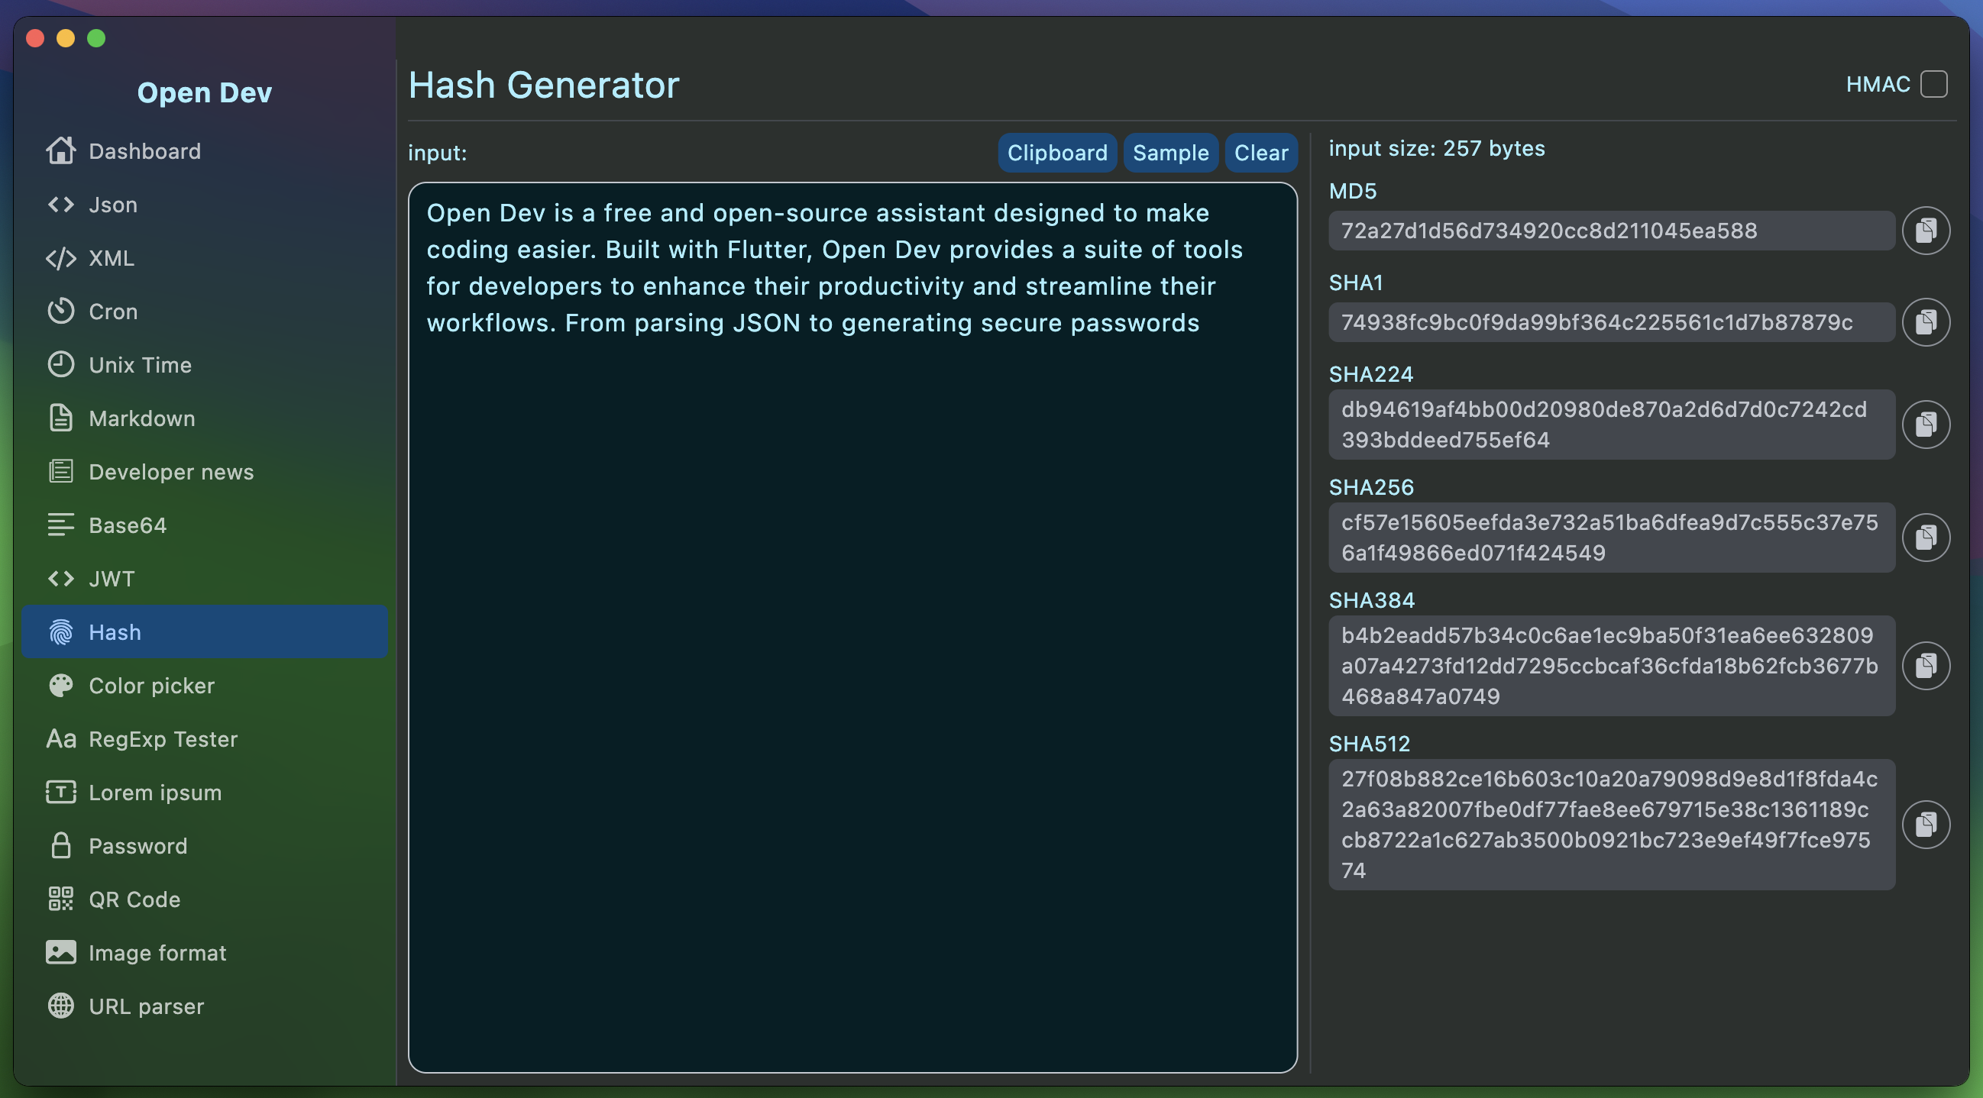This screenshot has height=1098, width=1983.
Task: Copy the SHA512 hash value
Action: [x=1926, y=825]
